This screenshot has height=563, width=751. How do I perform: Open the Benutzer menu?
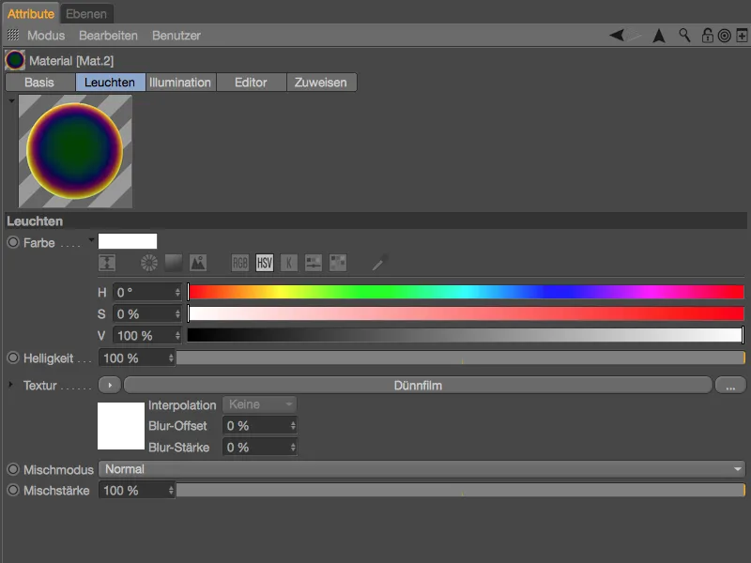coord(176,36)
